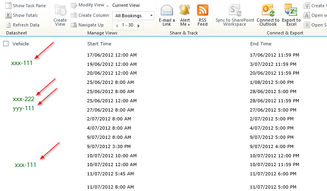
Task: Expand the Modify View dropdown arrow
Action: tap(108, 6)
